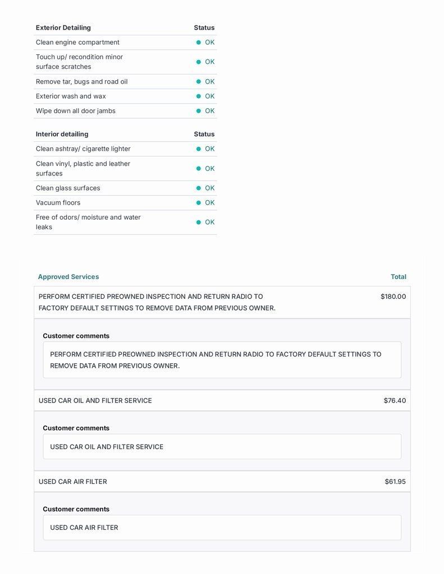This screenshot has height=574, width=444.
Task: Click the Approved Services heading
Action: point(68,277)
